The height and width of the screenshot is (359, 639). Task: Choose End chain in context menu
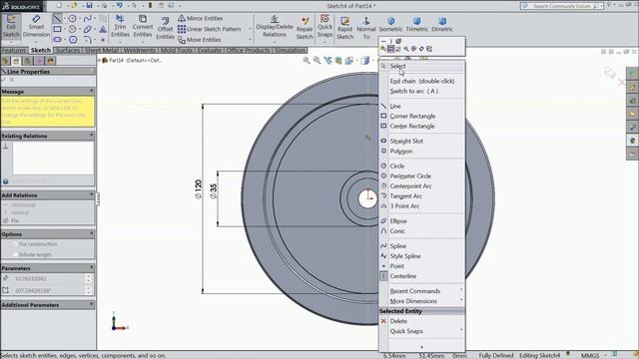click(421, 81)
